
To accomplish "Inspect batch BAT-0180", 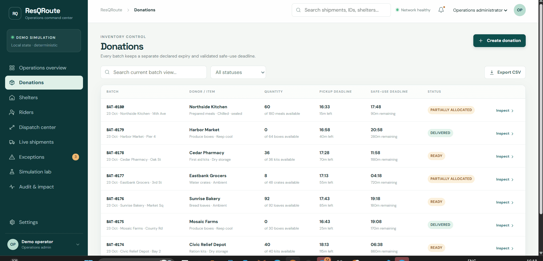I will 505,111.
